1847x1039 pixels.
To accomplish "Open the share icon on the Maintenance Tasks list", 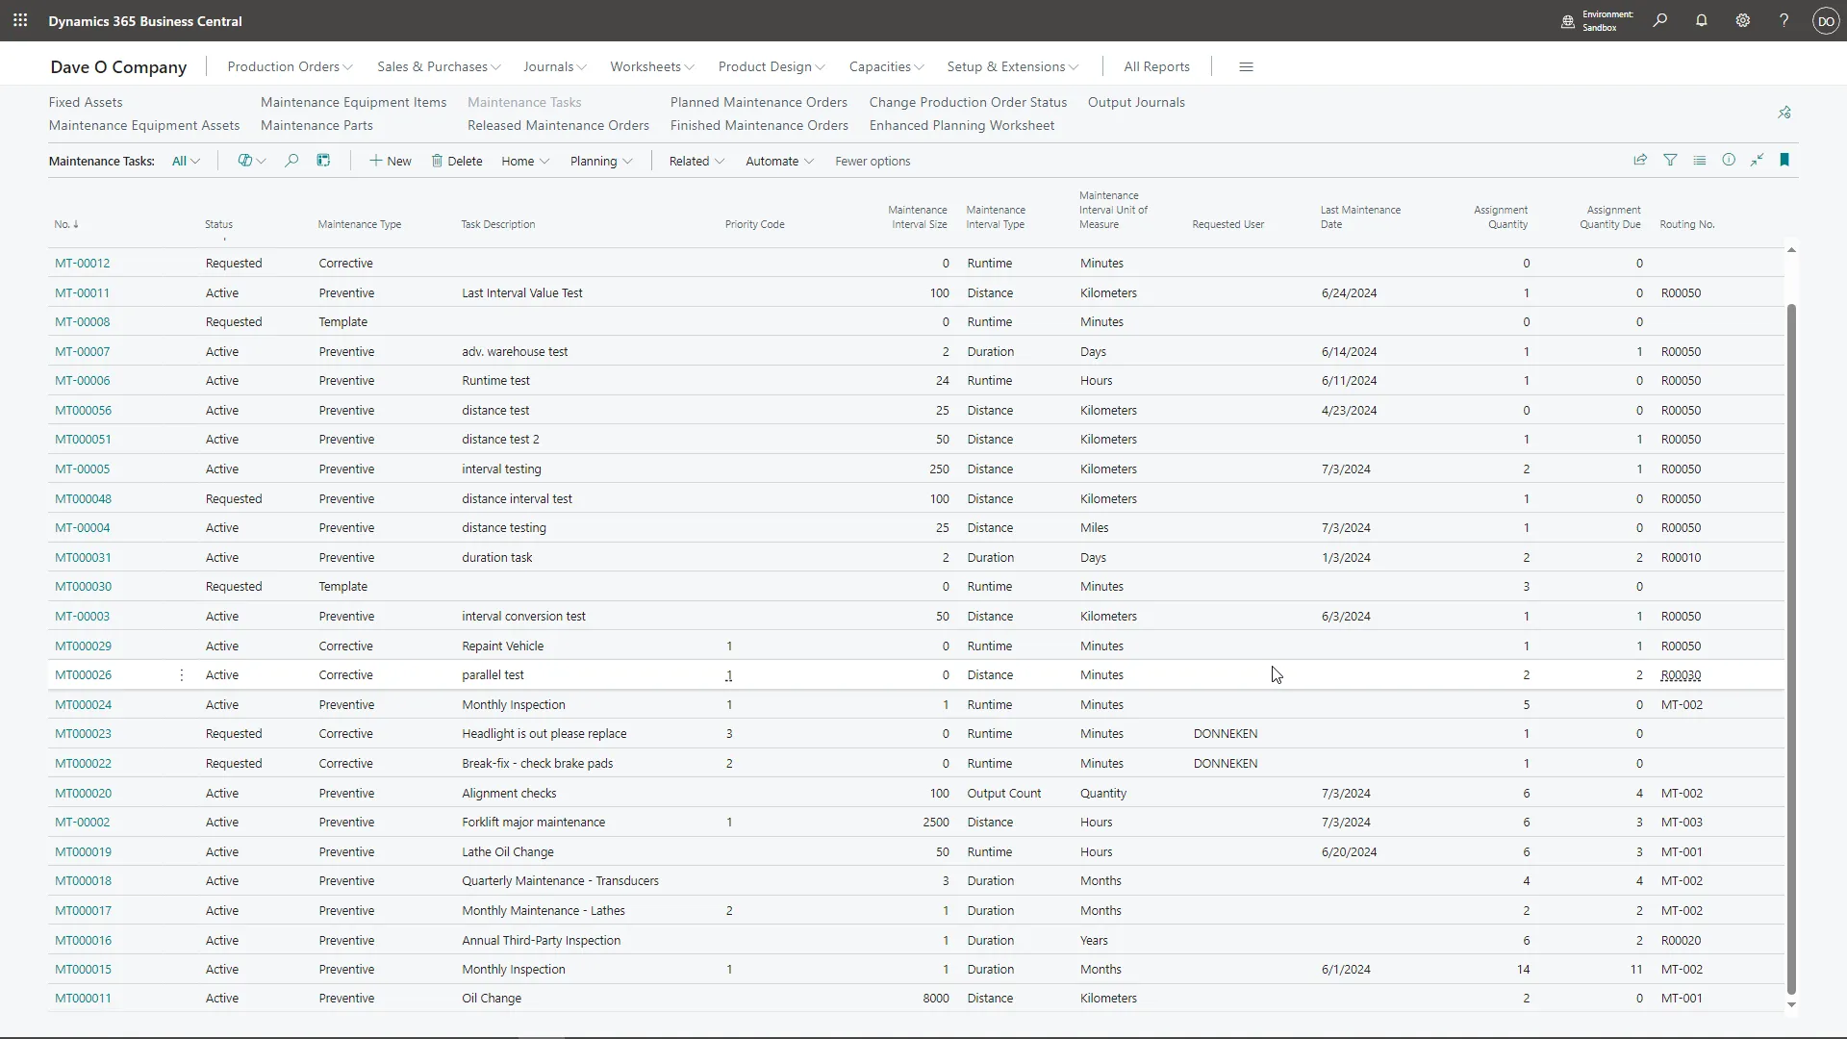I will (x=1639, y=160).
